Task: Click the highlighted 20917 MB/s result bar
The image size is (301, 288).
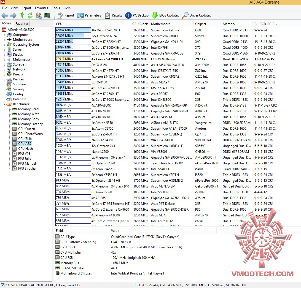Action: [73, 59]
